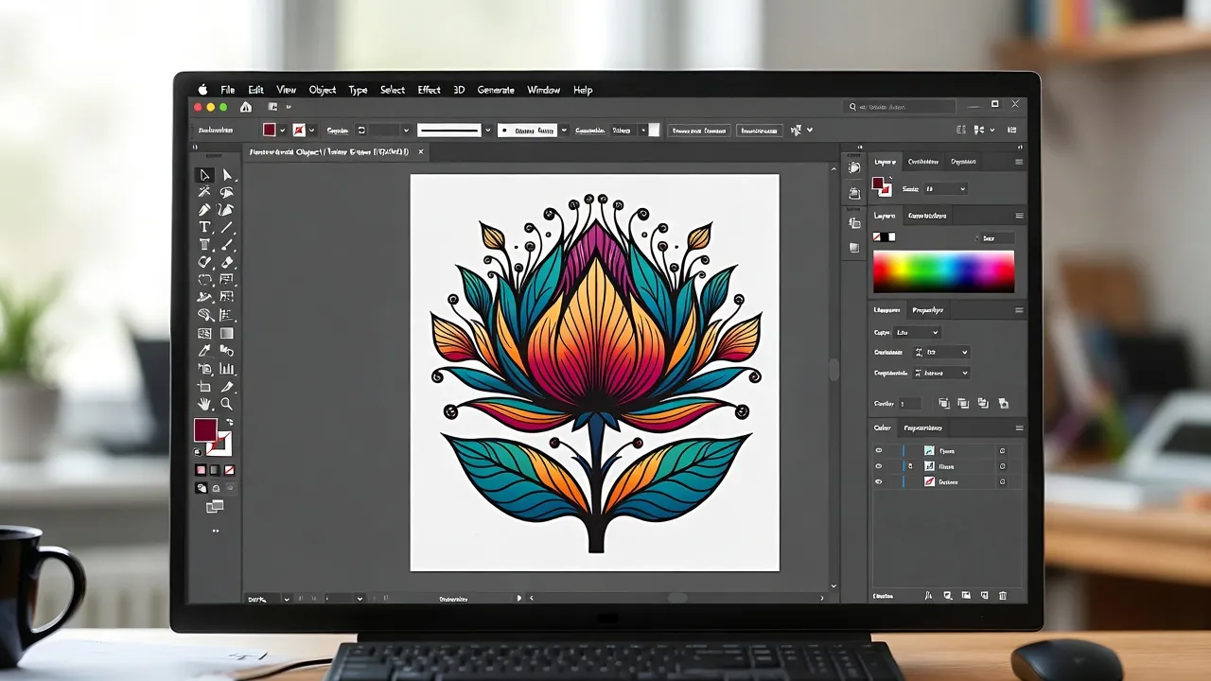Screen dimensions: 1211x681
Task: Select the black arrow Selection tool
Action: [x=204, y=175]
